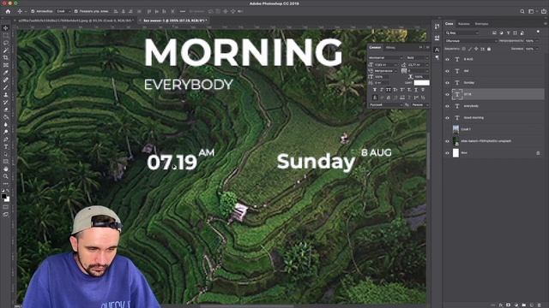The image size is (549, 308).
Task: Open the font family dropdown
Action: [x=386, y=57]
